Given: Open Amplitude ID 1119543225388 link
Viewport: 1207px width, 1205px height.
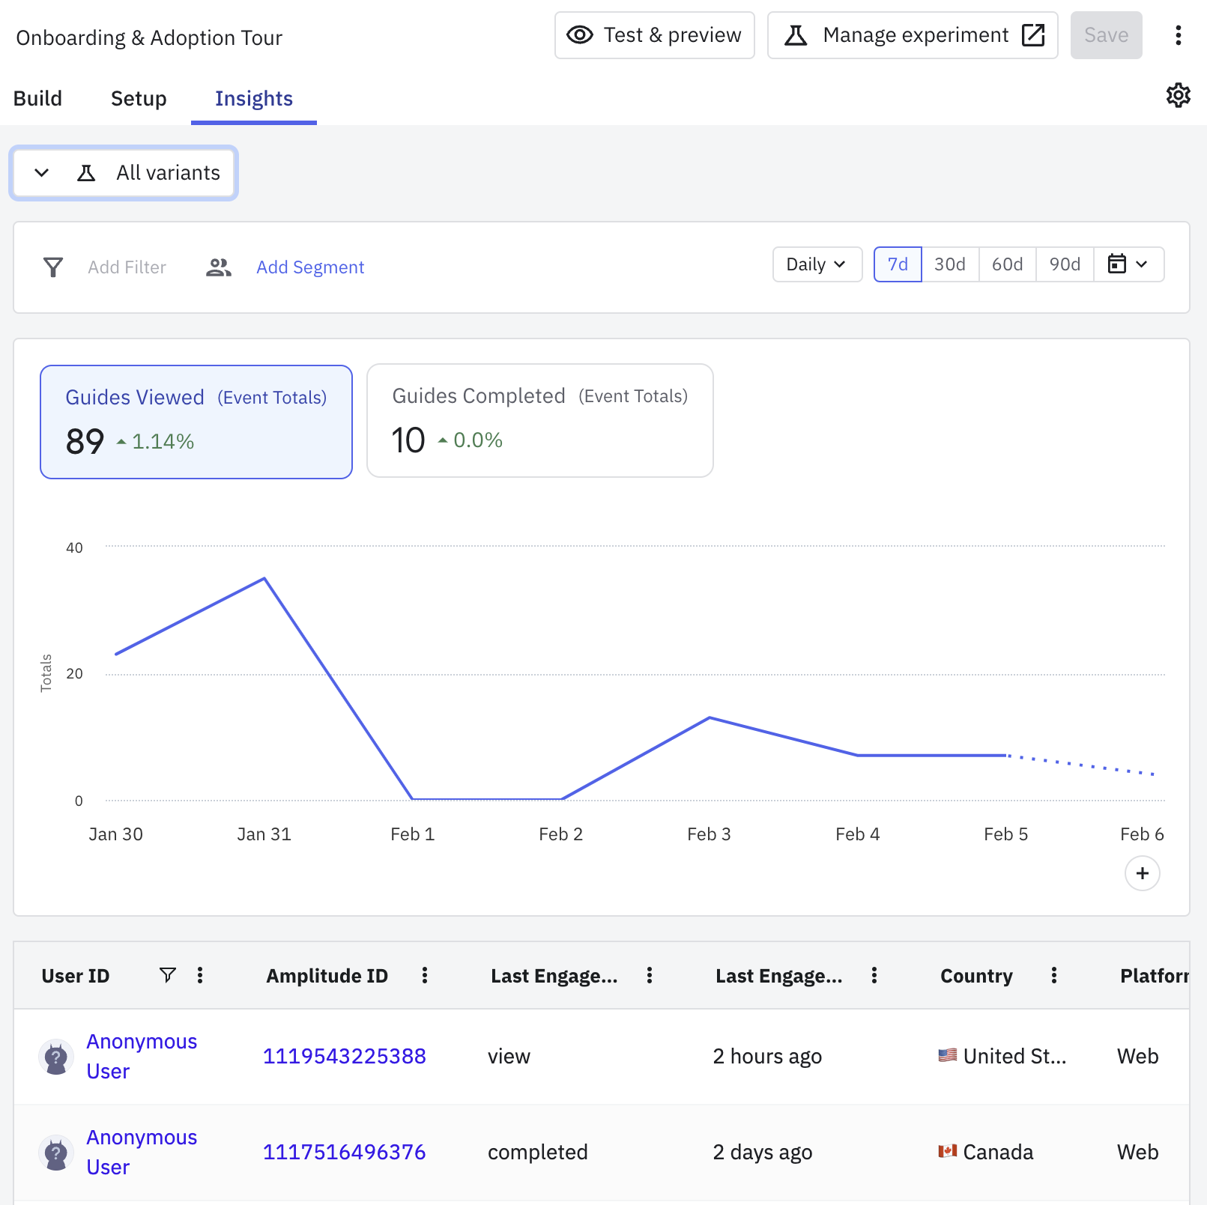Looking at the screenshot, I should pyautogui.click(x=344, y=1056).
